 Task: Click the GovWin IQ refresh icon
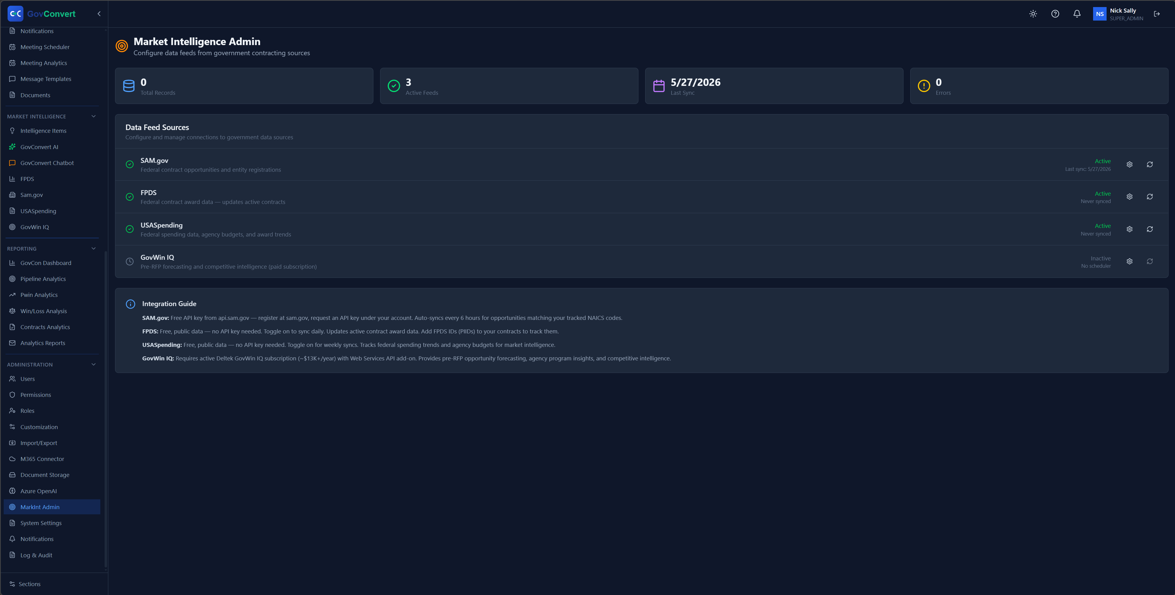click(1150, 262)
